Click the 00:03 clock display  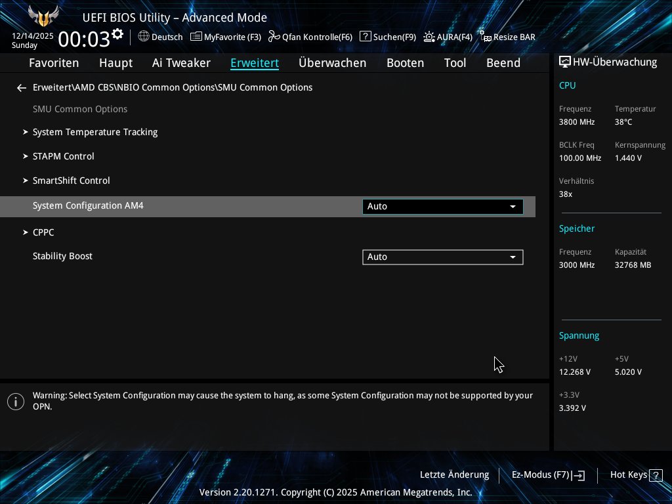point(84,39)
